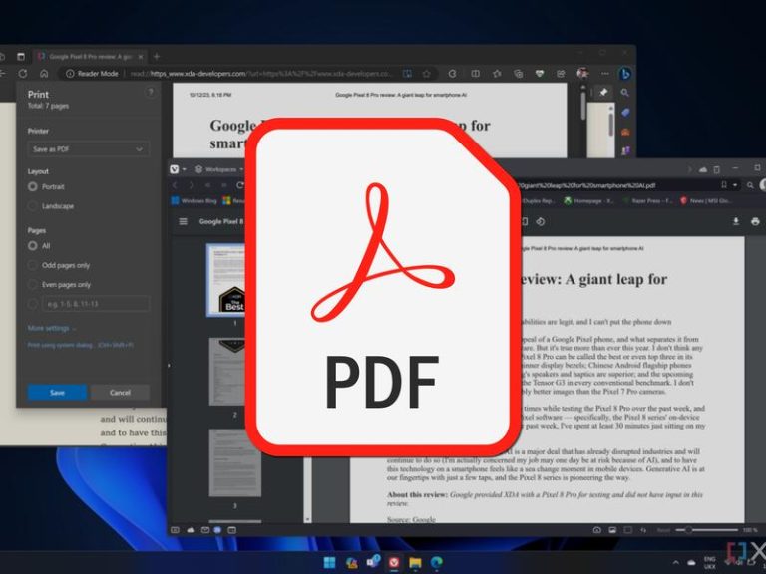Download the PDF using the download icon
Screen dimensions: 766x574
736,221
